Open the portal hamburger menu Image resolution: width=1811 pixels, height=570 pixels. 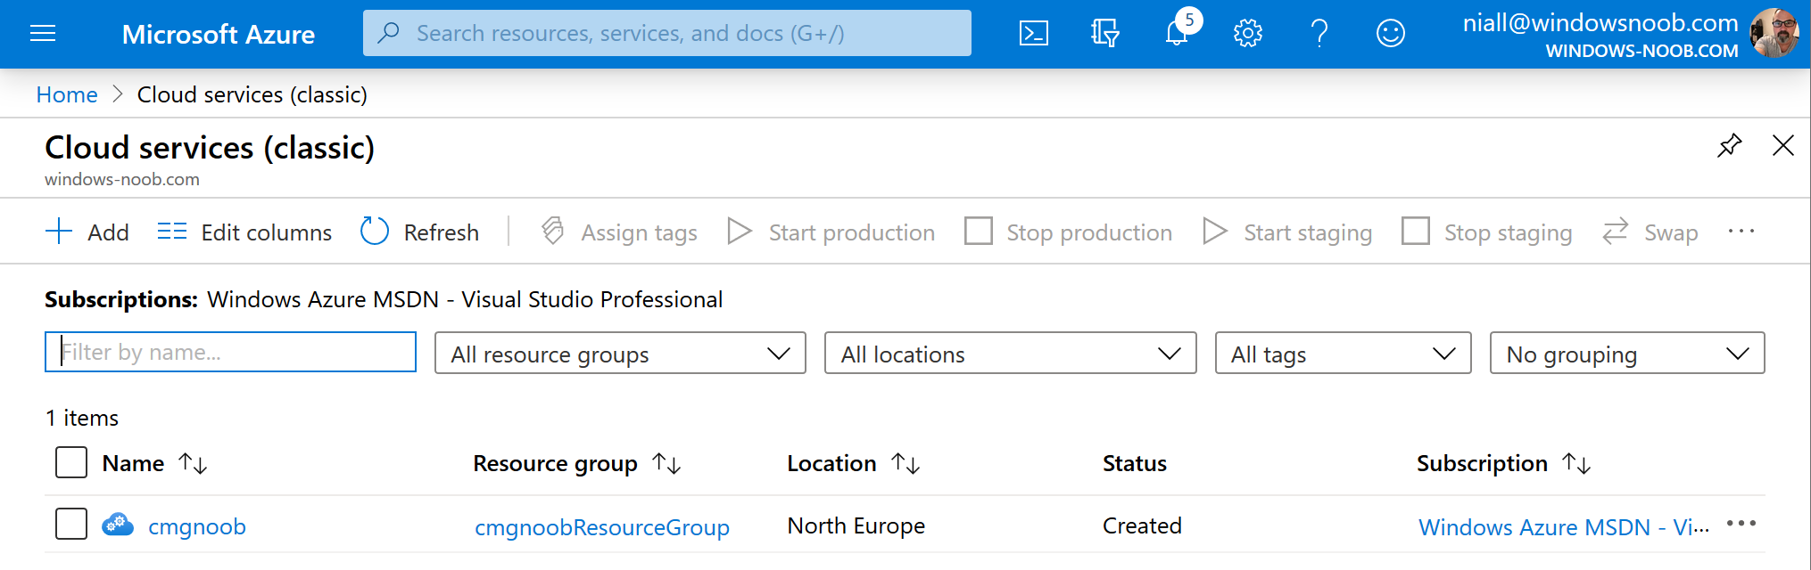tap(43, 34)
